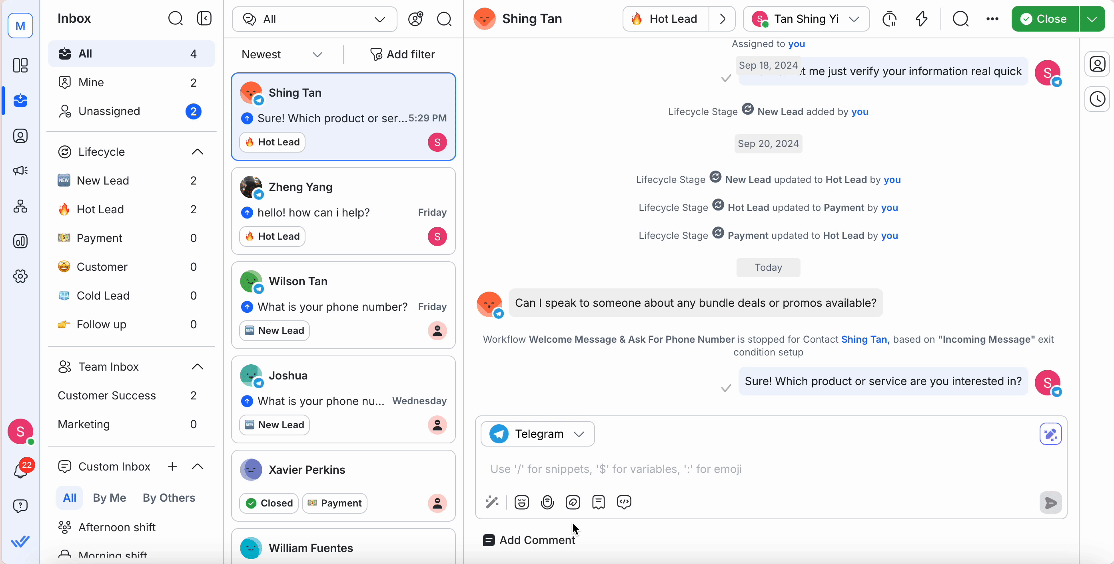The image size is (1114, 564).
Task: Switch to the By Me filter tab
Action: (x=109, y=498)
